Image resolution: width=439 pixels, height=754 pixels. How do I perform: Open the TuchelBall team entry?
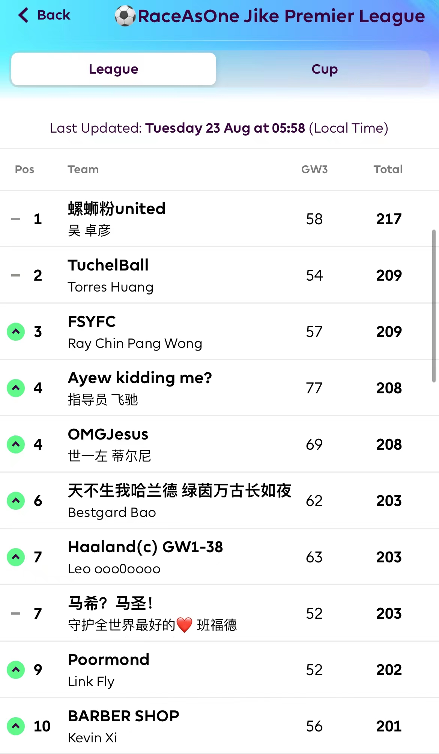[x=108, y=265]
